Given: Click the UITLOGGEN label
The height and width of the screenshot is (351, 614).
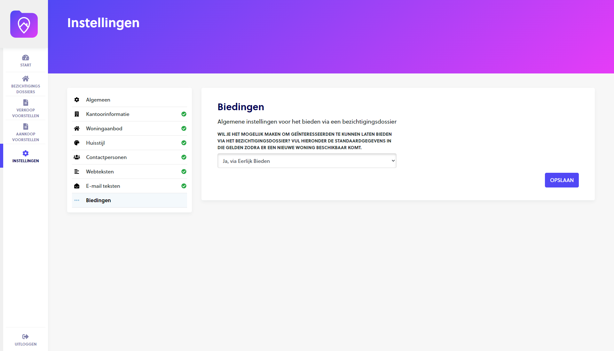Looking at the screenshot, I should click(x=26, y=344).
